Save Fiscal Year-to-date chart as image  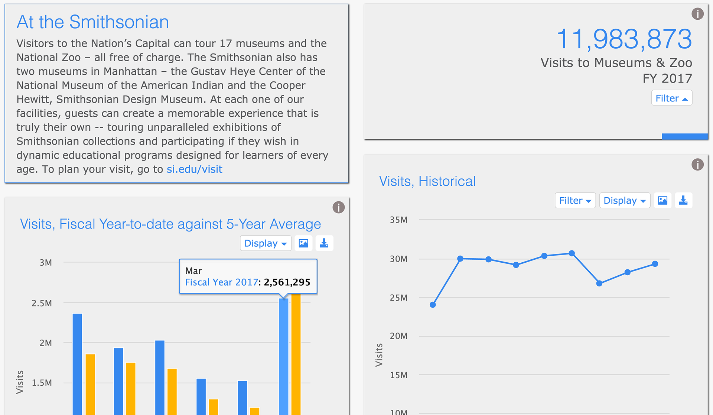pos(303,243)
